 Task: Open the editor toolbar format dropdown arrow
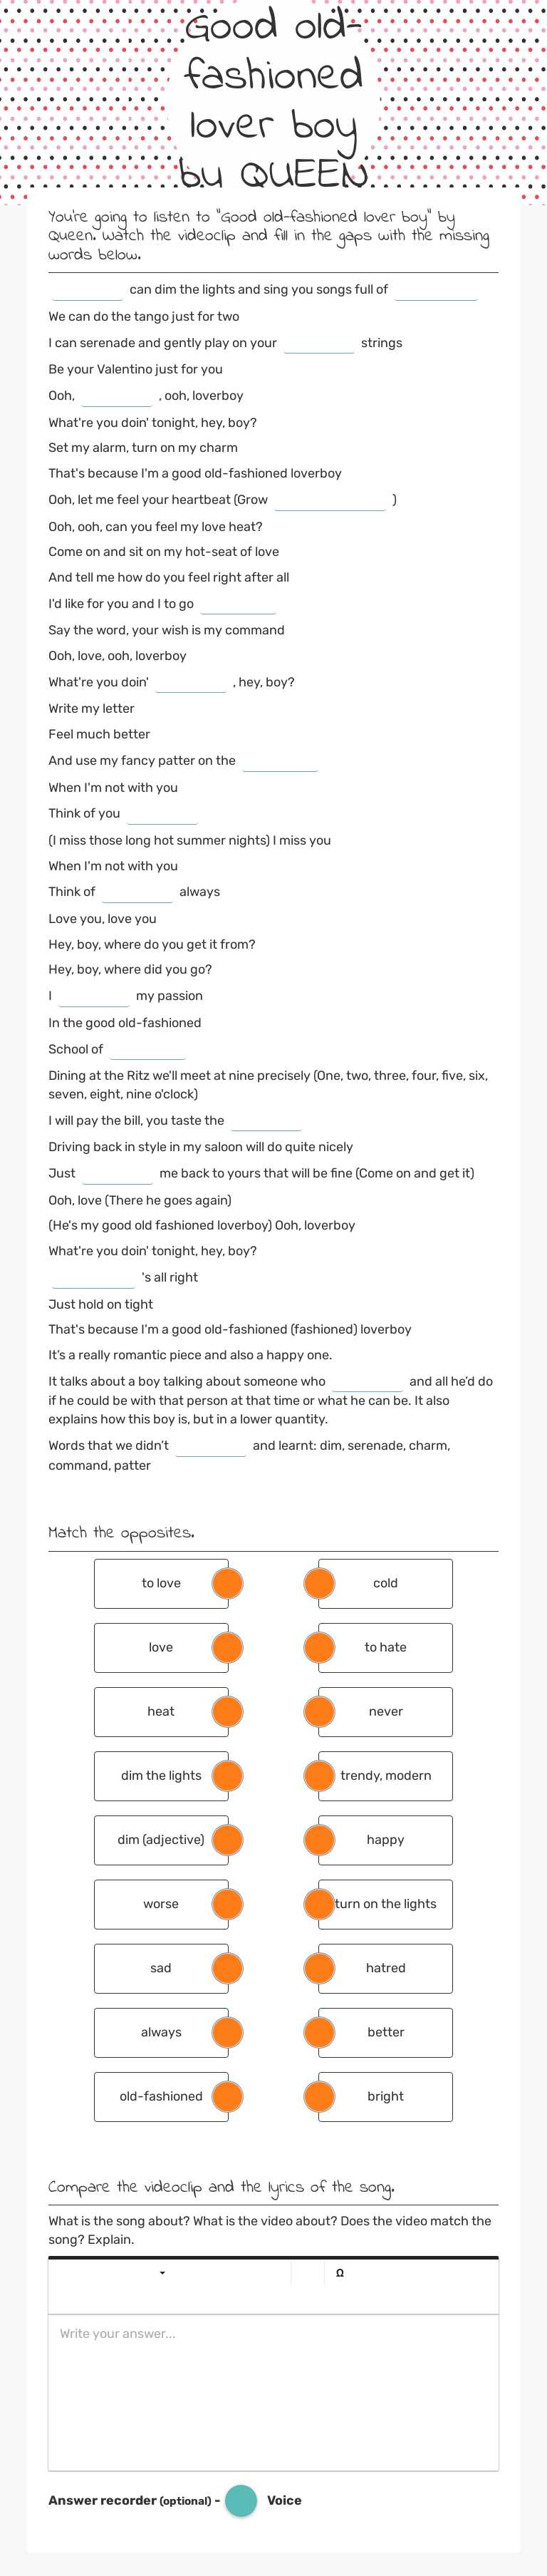click(163, 2273)
